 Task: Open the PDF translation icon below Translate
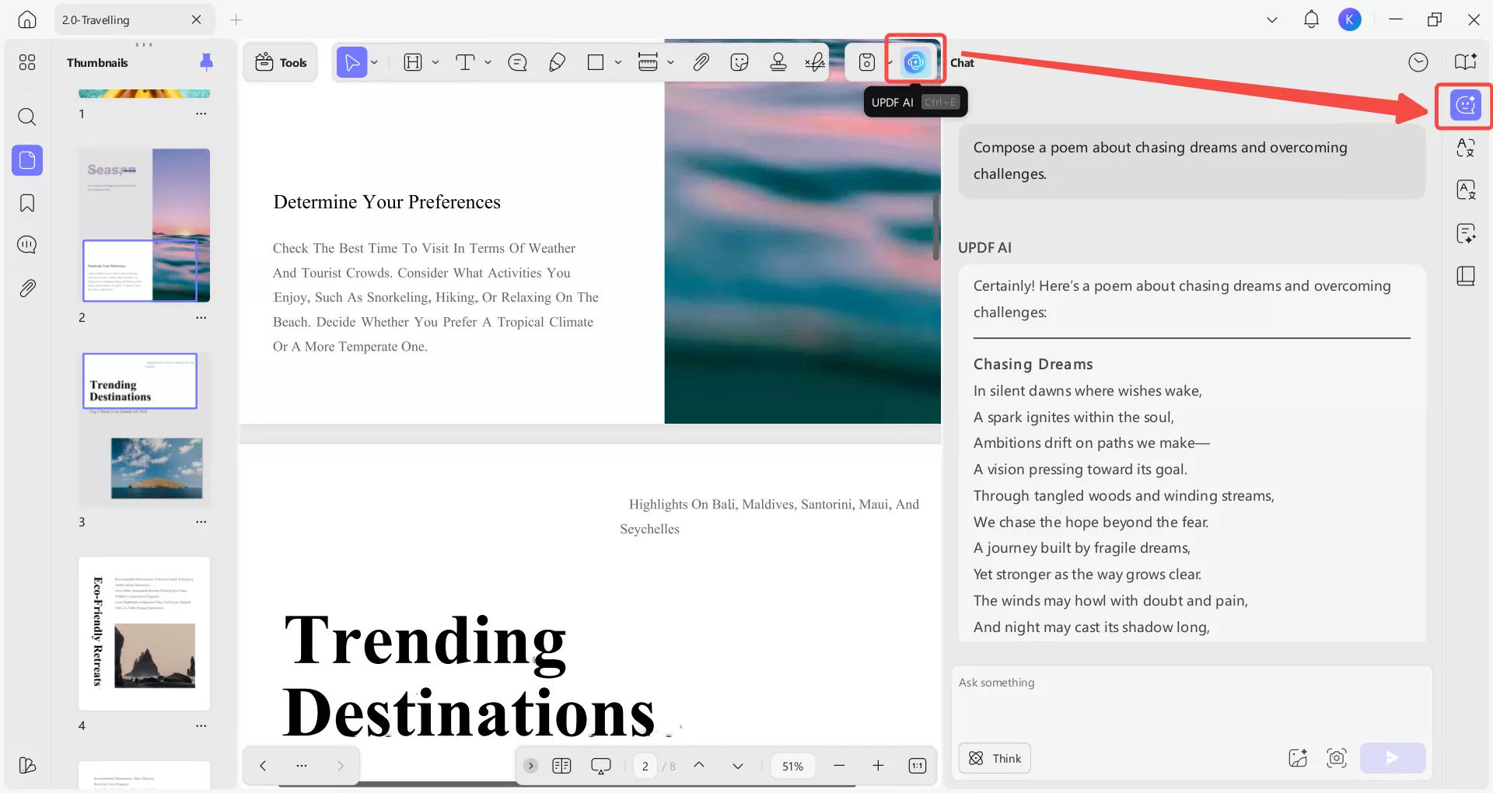click(x=1466, y=190)
